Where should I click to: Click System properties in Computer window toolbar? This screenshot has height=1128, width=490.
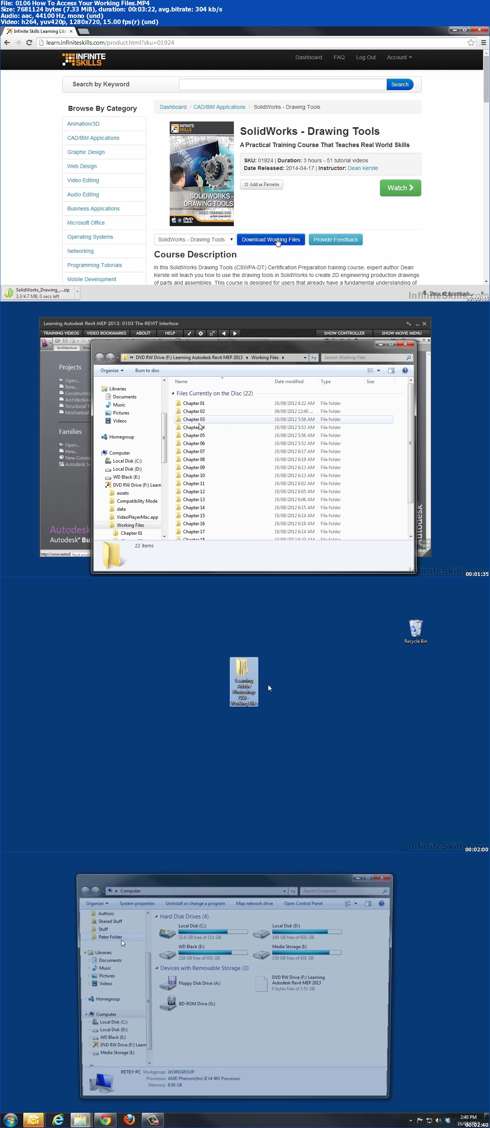pos(137,903)
